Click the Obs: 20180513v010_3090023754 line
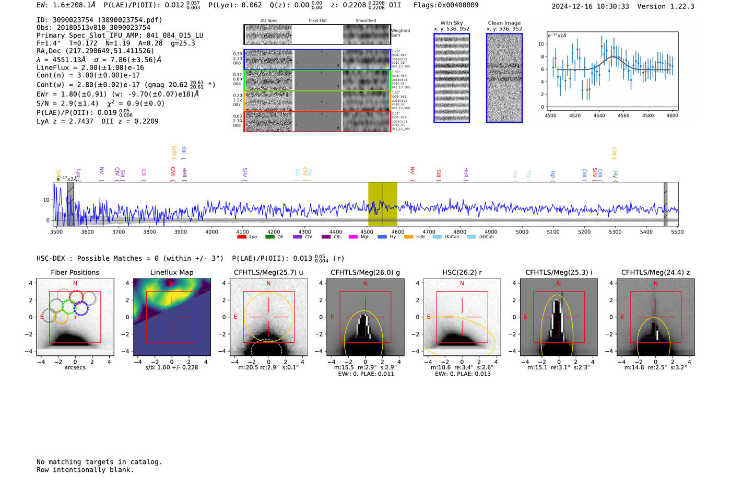 [x=93, y=28]
